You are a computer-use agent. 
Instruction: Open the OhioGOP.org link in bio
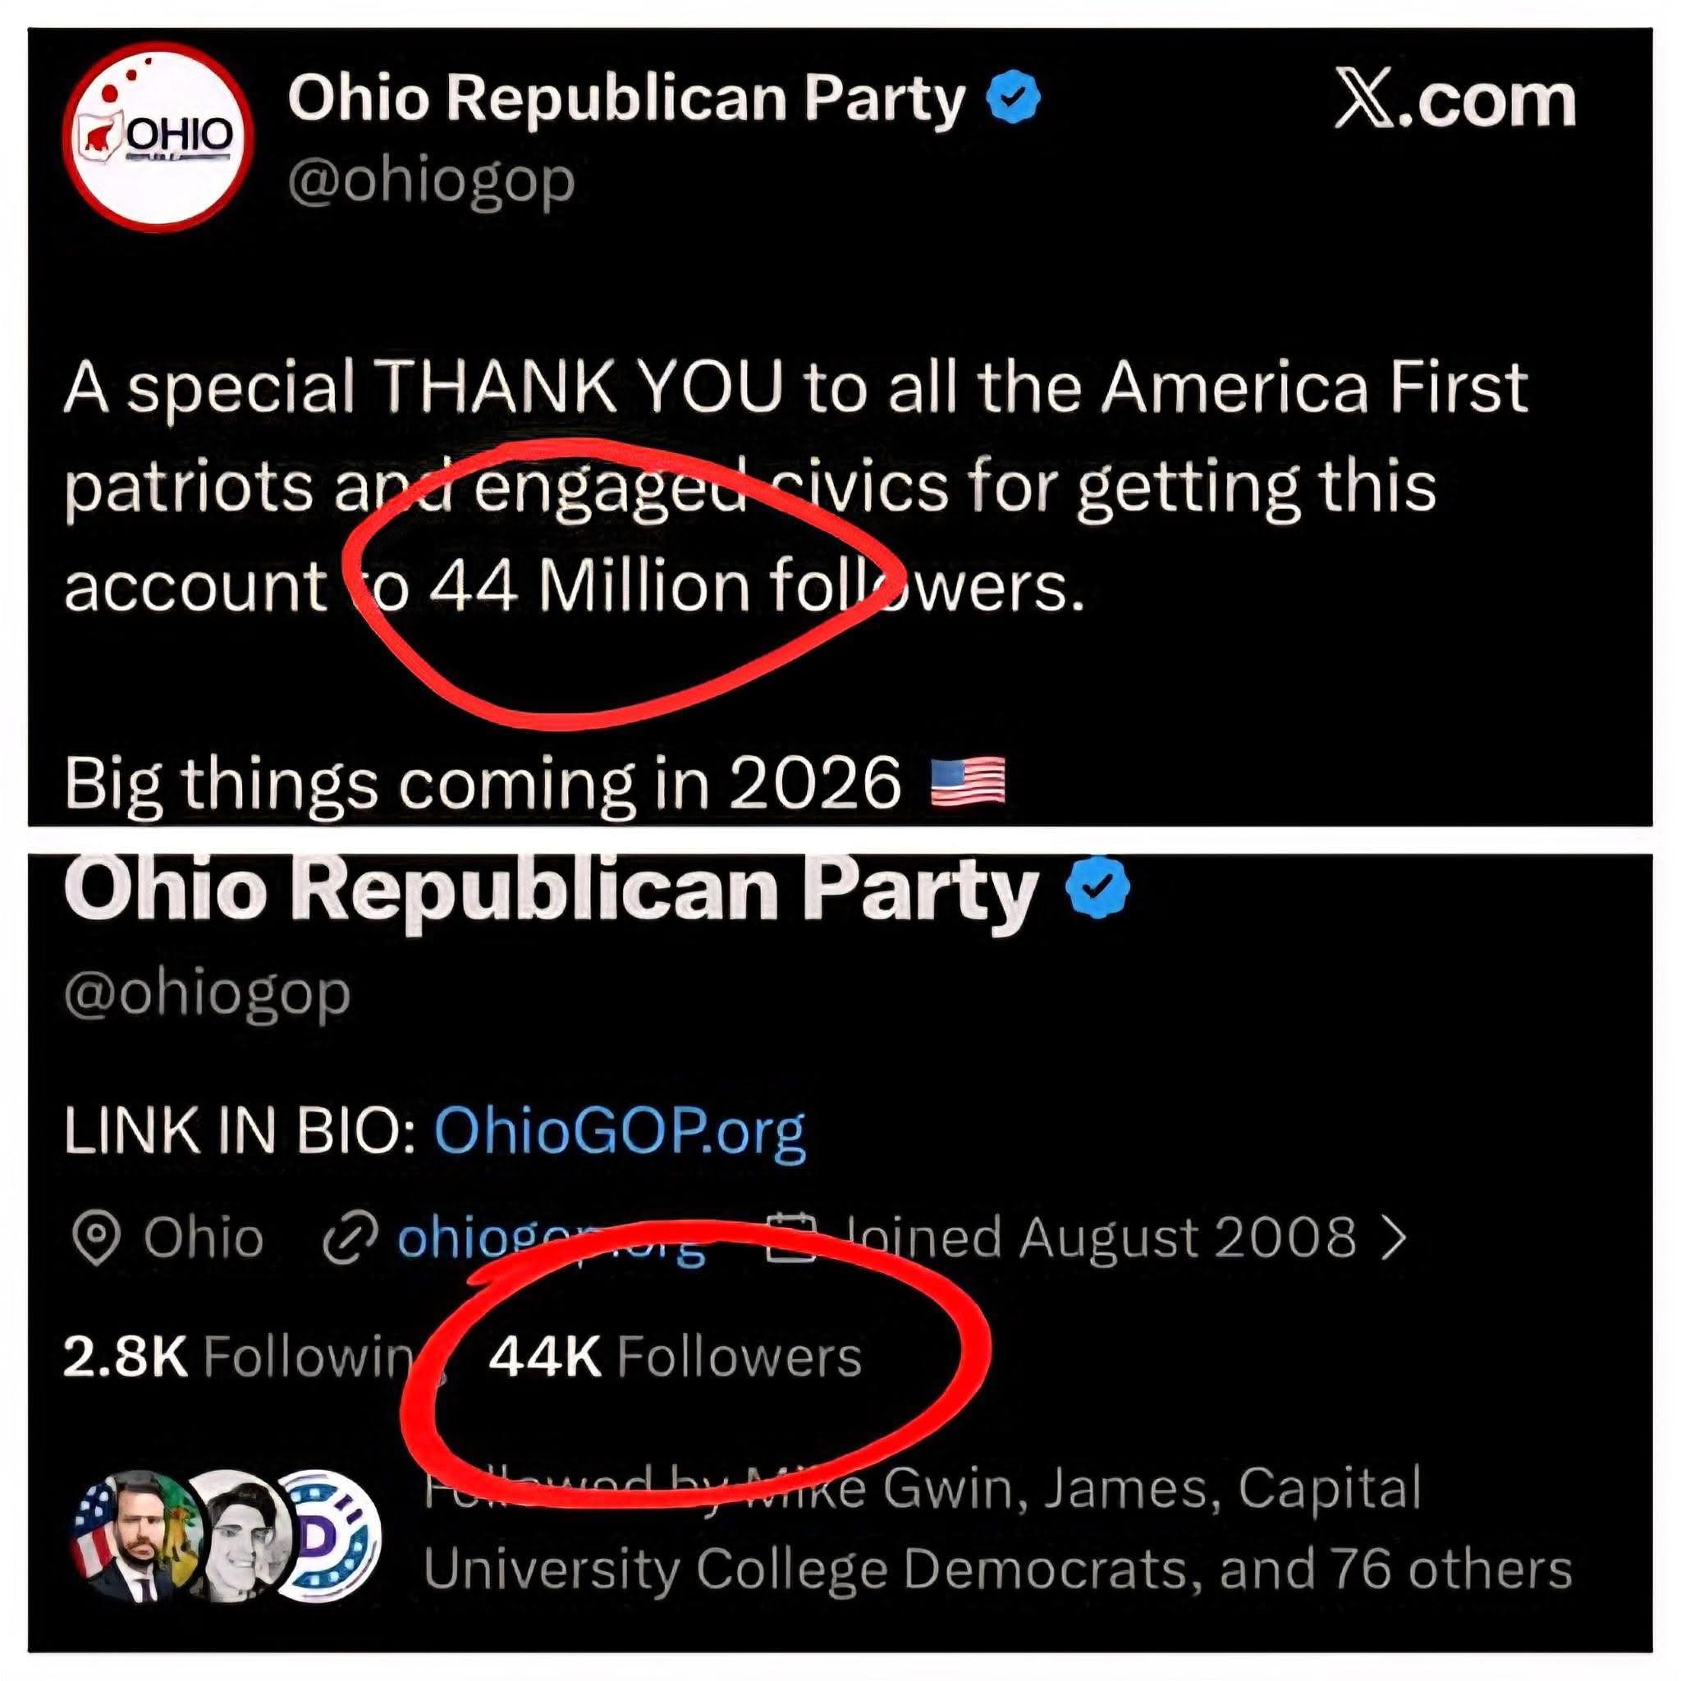click(x=619, y=1133)
